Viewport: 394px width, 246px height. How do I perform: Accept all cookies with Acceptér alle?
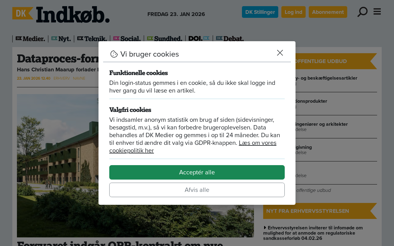click(197, 172)
